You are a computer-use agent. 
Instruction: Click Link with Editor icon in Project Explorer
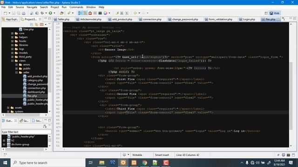36,25
